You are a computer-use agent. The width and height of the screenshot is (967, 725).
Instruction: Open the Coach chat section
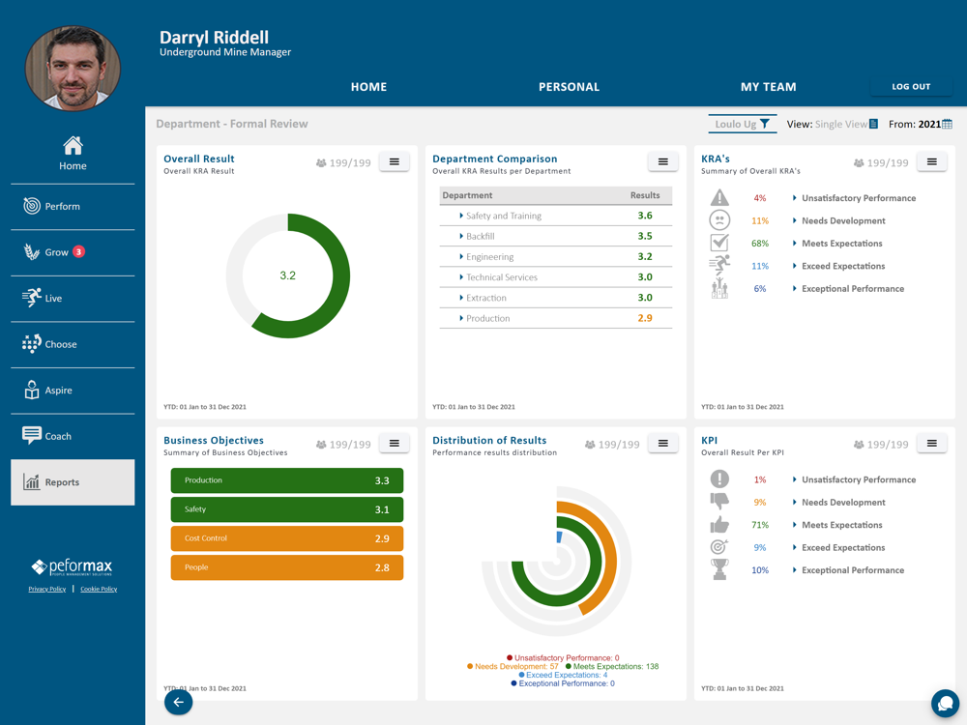click(x=73, y=436)
